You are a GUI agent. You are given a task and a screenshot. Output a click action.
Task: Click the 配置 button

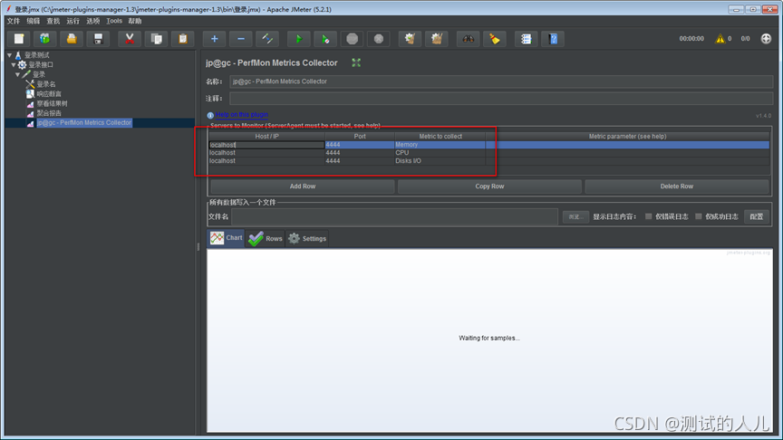coord(756,216)
